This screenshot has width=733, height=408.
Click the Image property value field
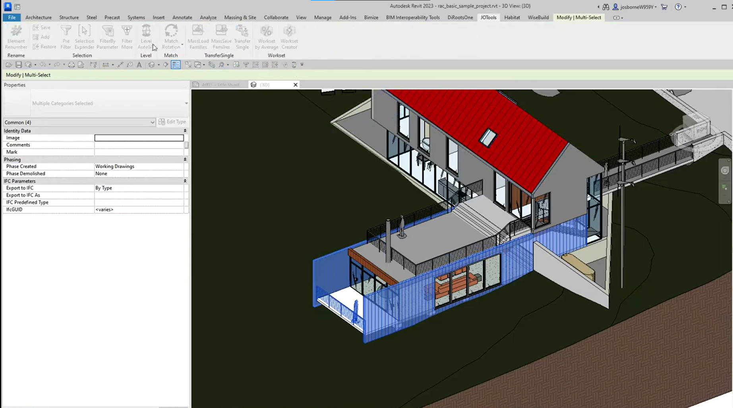139,138
